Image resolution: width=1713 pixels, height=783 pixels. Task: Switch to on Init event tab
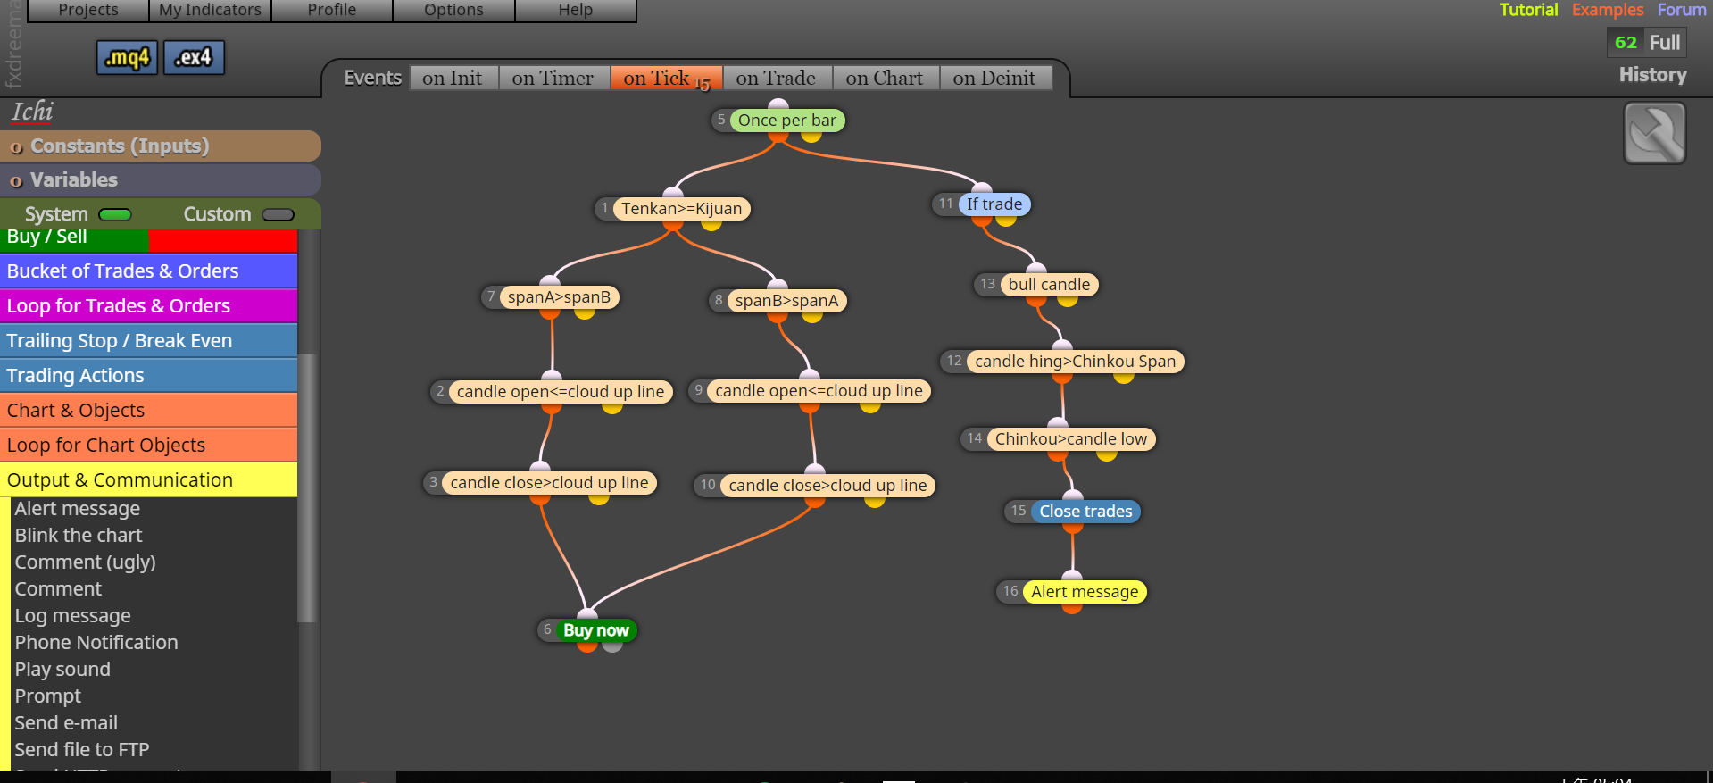click(453, 79)
